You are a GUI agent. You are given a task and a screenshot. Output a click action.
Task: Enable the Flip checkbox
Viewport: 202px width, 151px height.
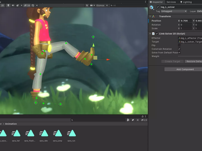[x=179, y=45]
